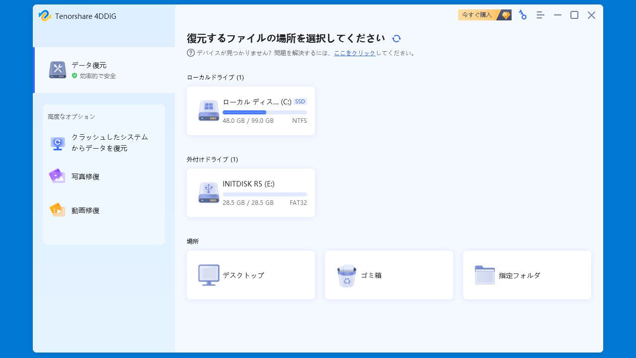The image size is (636, 358).
Task: Open the 動画修復 option
Action: point(104,210)
